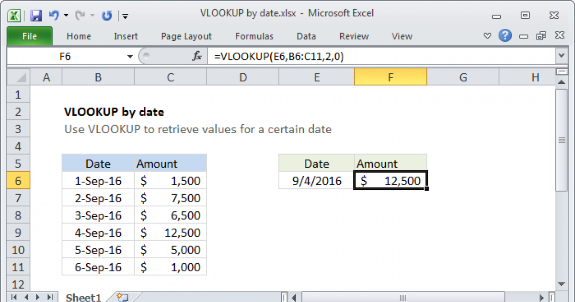Screen dimensions: 575x302
Task: Click the lookup date cell 9/4/2016
Action: tap(317, 181)
